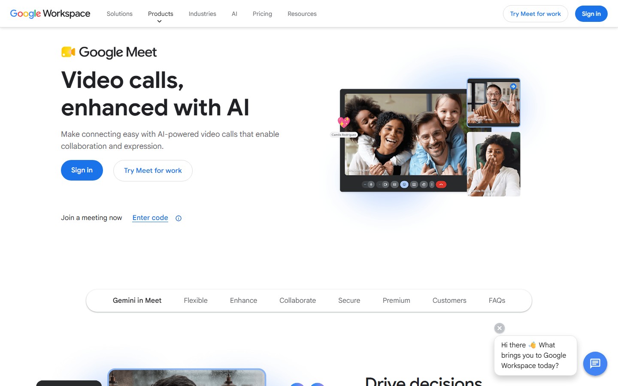
Task: Click the 'Join a meeting now' text
Action: [x=91, y=218]
